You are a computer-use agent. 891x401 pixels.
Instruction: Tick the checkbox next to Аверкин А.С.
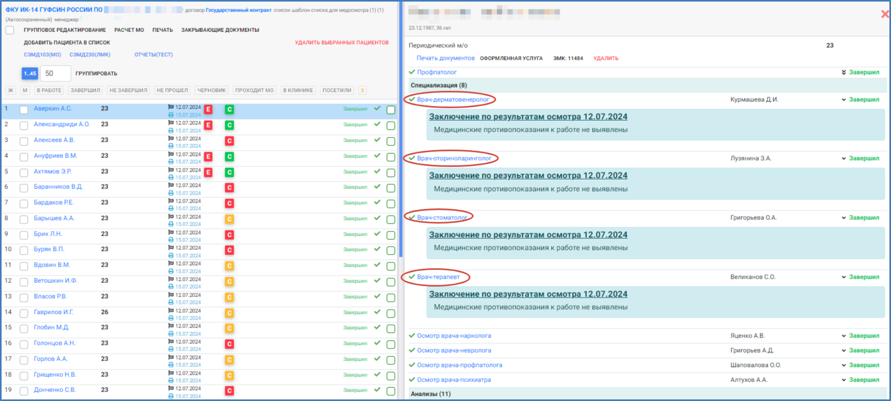(24, 110)
